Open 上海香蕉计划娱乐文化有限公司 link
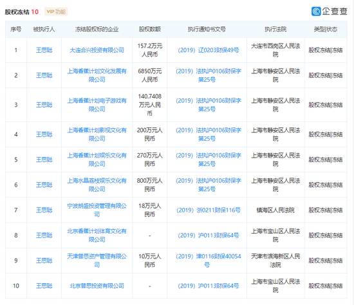The width and height of the screenshot is (354, 305). tap(97, 160)
